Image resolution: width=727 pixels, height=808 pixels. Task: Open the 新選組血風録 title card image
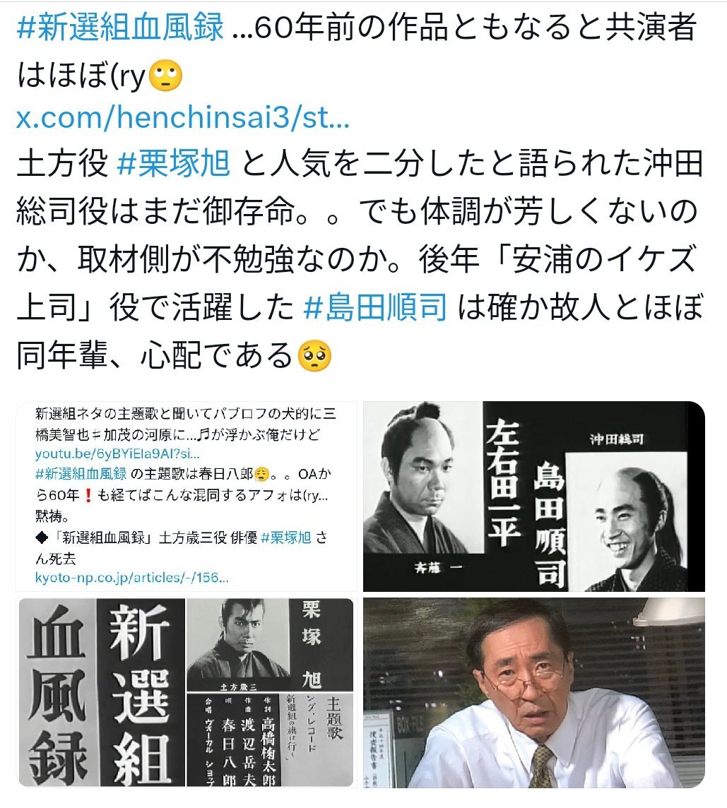(x=187, y=692)
